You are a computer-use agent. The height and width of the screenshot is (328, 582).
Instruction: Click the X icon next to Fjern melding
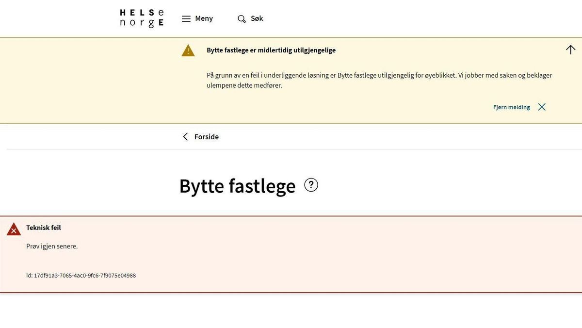542,107
